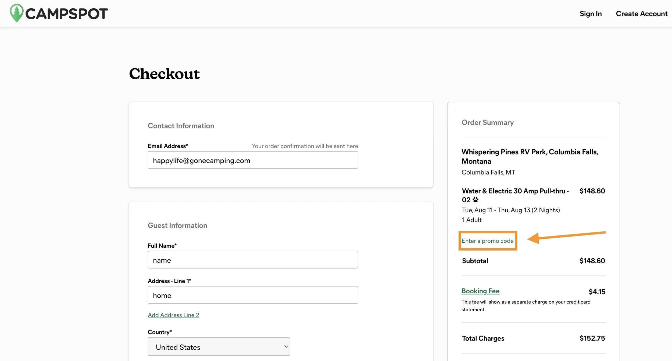The height and width of the screenshot is (361, 672).
Task: Click the Email Address* label
Action: point(168,146)
